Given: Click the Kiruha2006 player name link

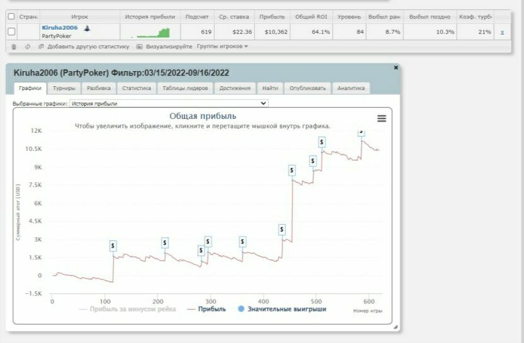Looking at the screenshot, I should (x=60, y=28).
